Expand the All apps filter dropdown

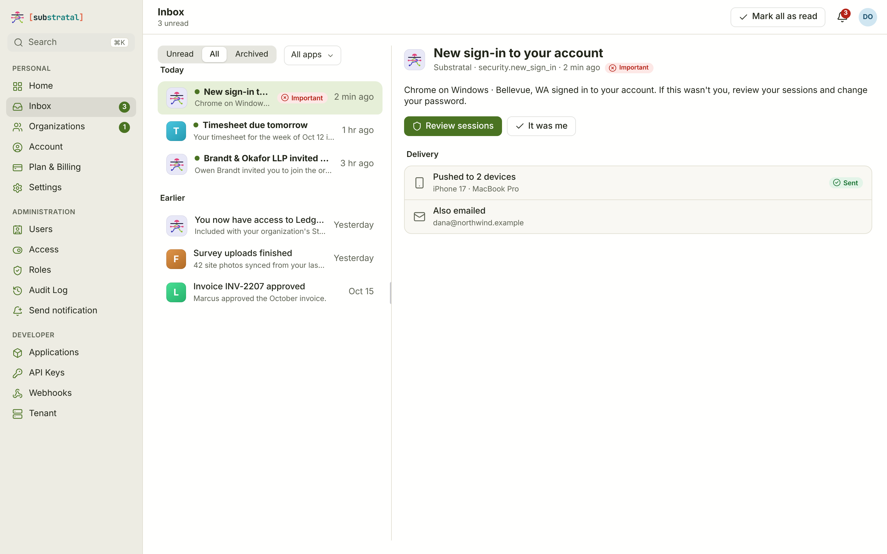[312, 55]
